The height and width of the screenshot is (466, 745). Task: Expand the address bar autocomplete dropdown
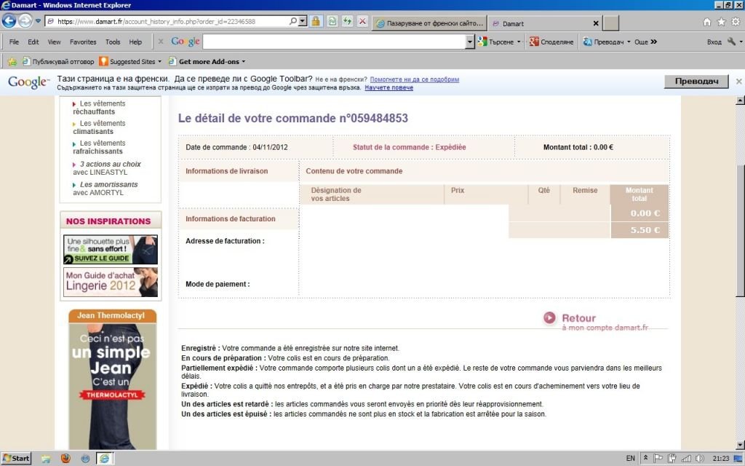pos(303,21)
